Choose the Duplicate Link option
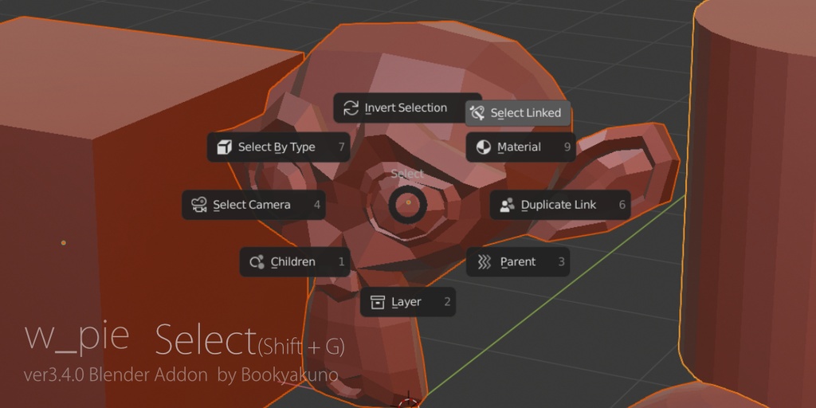 pos(560,205)
